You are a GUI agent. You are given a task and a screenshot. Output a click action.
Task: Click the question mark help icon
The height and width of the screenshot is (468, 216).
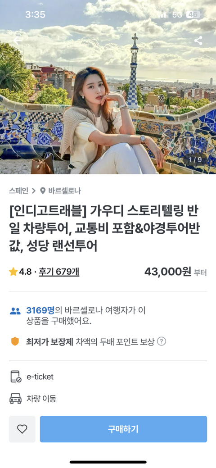pos(162,341)
